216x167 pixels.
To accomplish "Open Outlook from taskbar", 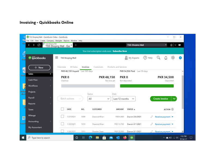I will pos(118,138).
